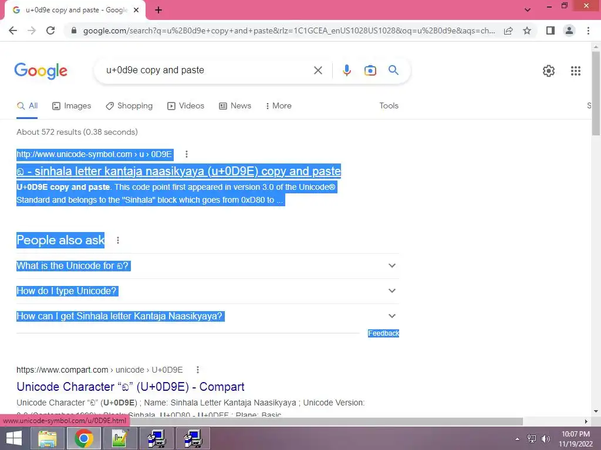The height and width of the screenshot is (450, 601).
Task: Select the All results tab
Action: pyautogui.click(x=27, y=106)
